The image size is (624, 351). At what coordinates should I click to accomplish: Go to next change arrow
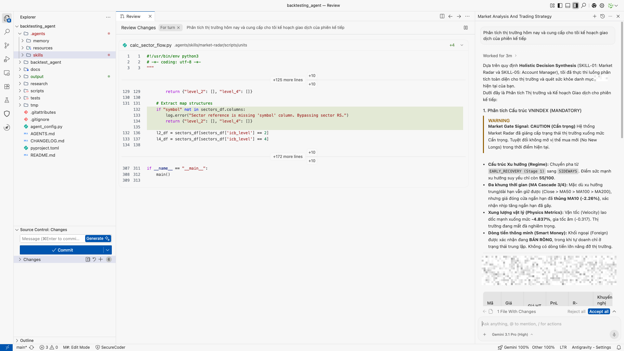click(459, 16)
